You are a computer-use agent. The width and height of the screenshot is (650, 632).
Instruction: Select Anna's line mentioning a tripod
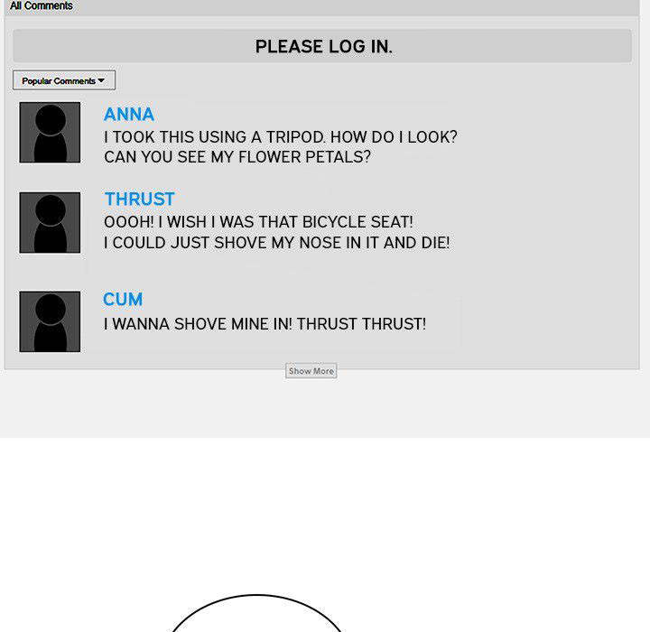point(281,137)
